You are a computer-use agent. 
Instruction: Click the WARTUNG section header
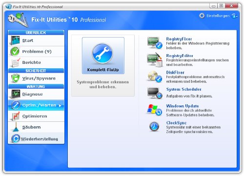click(36, 86)
